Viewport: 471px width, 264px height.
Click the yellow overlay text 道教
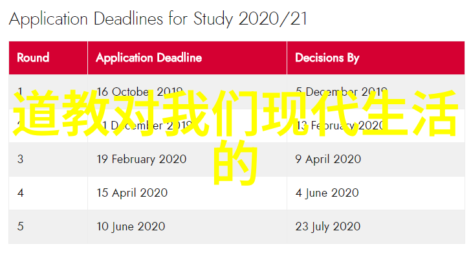[61, 113]
